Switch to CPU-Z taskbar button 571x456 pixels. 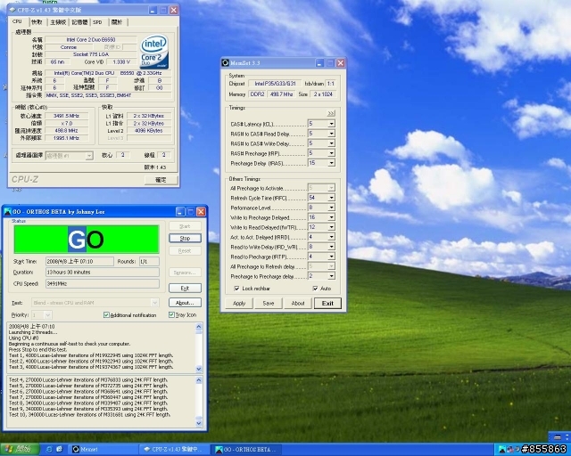[175, 450]
